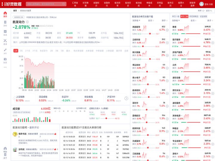Add 医疗服务 sector using its plus icon
Viewport: 215px width, 161px height.
(213, 43)
